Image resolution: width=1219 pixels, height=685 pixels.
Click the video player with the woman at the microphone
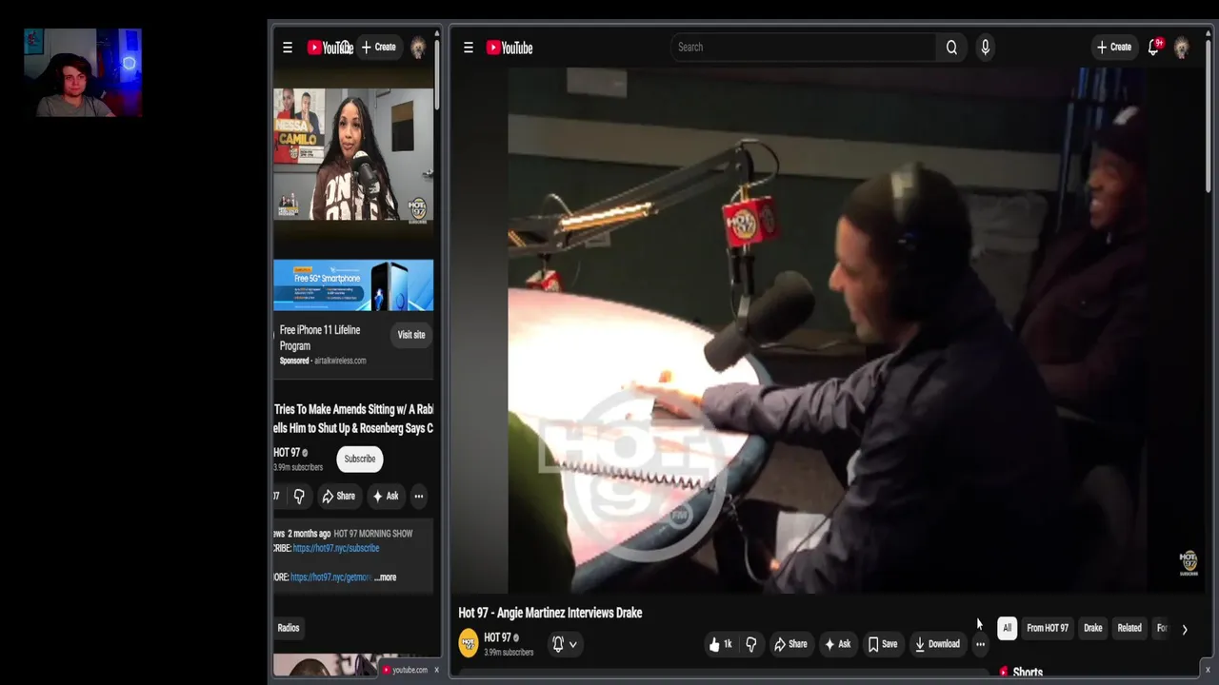(353, 154)
